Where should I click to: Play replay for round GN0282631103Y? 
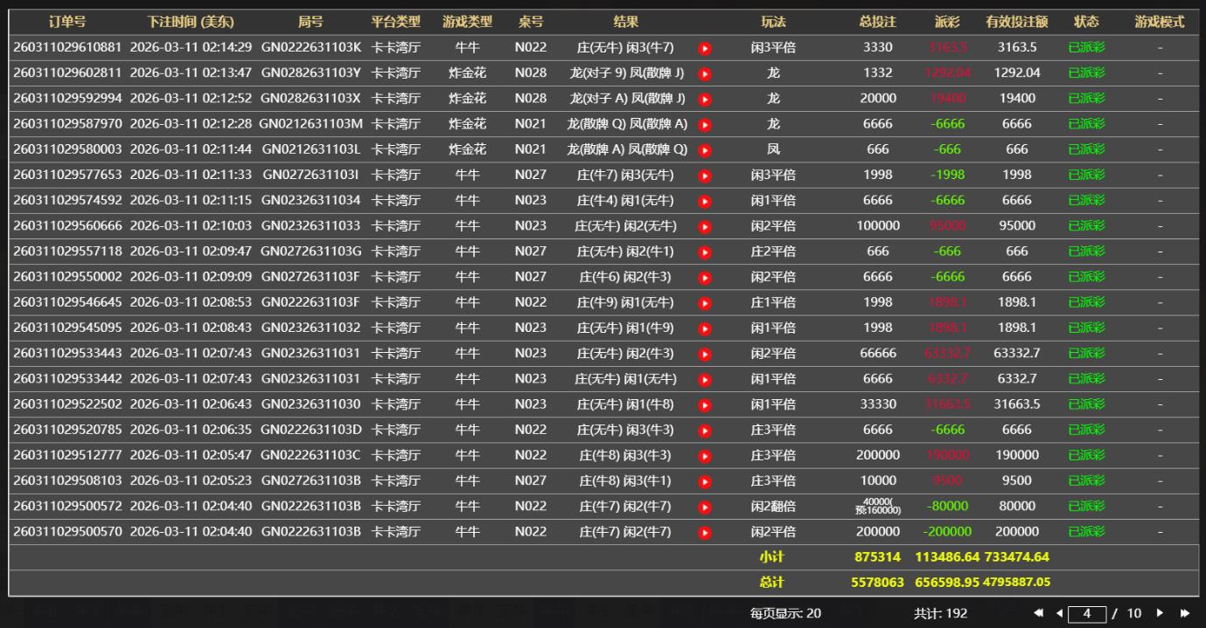click(705, 73)
